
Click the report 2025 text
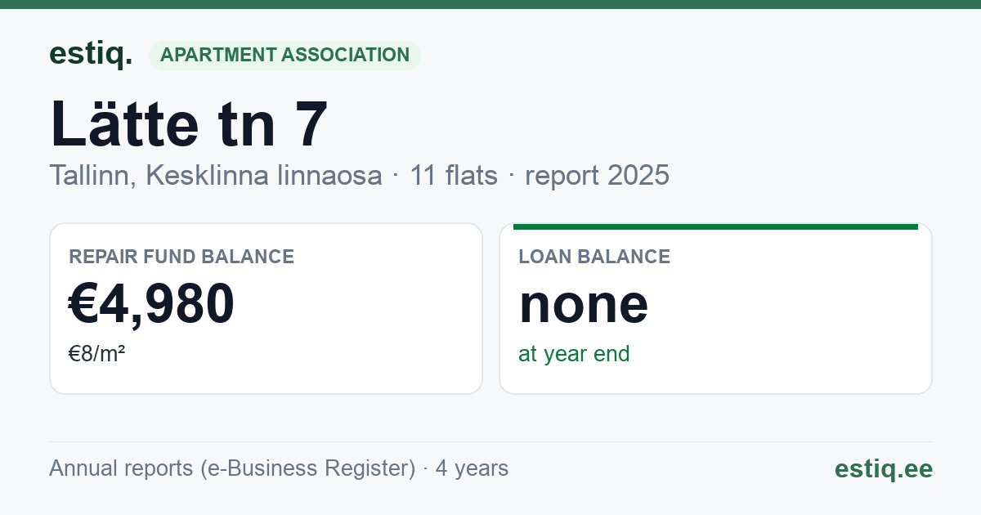(597, 176)
